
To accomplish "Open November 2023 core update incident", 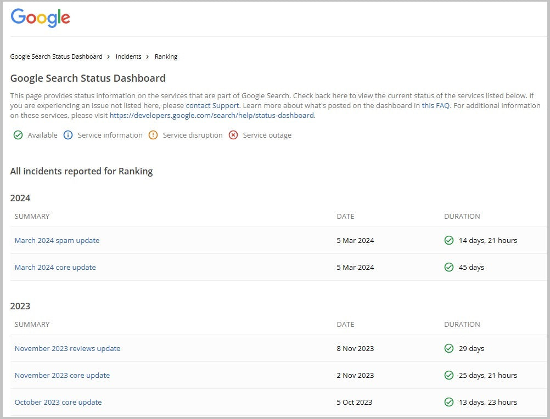I will point(62,376).
